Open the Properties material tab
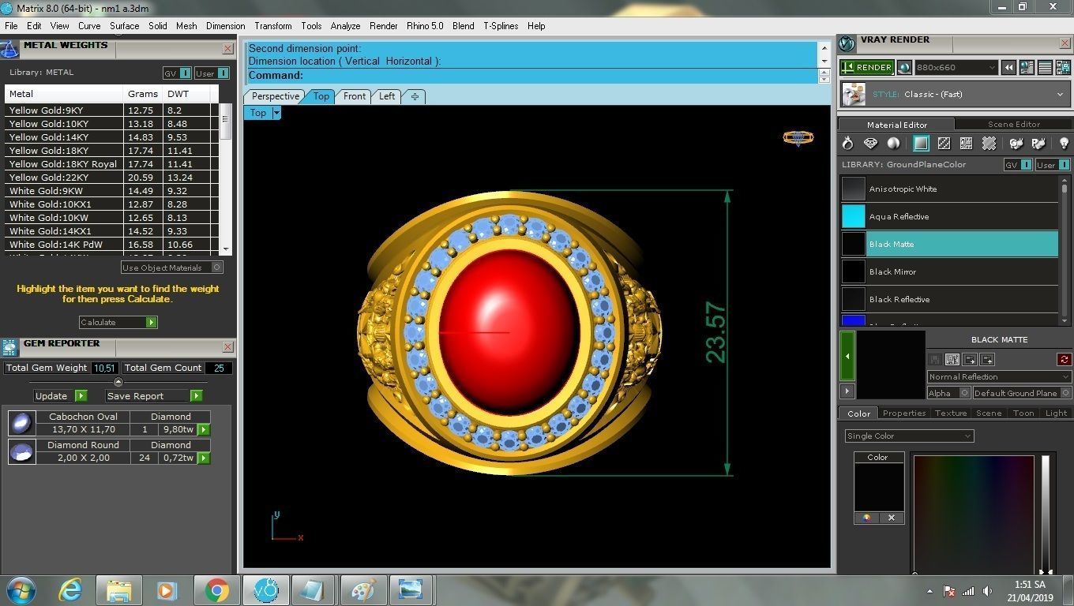Image resolution: width=1074 pixels, height=606 pixels. 904,413
